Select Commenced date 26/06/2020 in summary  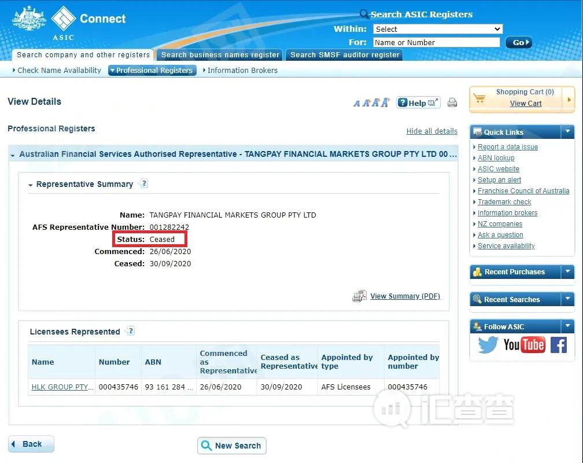click(x=170, y=252)
